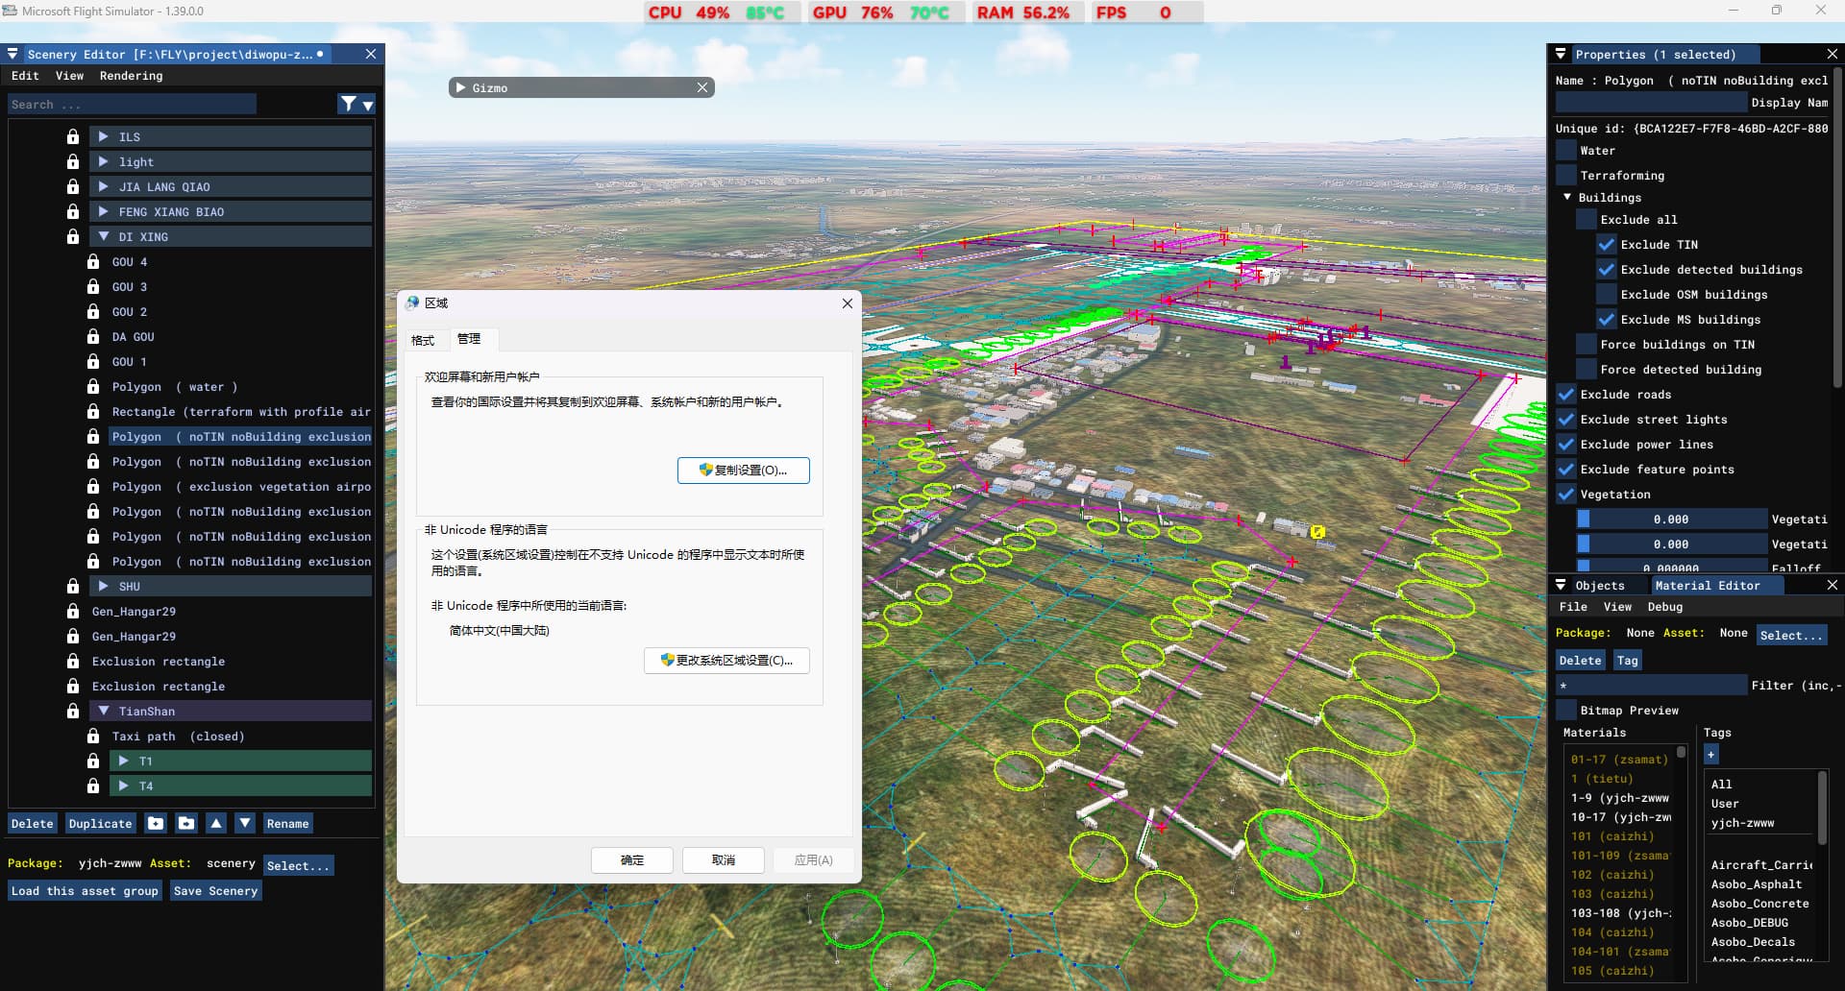
Task: Uncheck Exclude TIN option
Action: (1607, 245)
